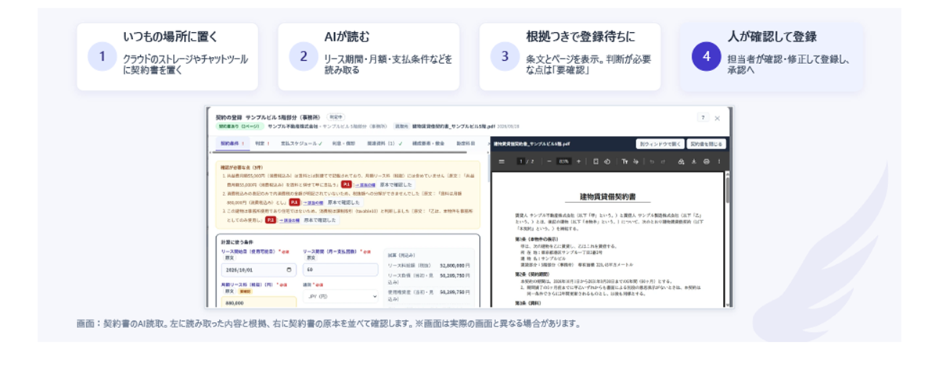Open the PDF viewer more options menu
Viewport: 939px width, 375px height.
point(718,162)
